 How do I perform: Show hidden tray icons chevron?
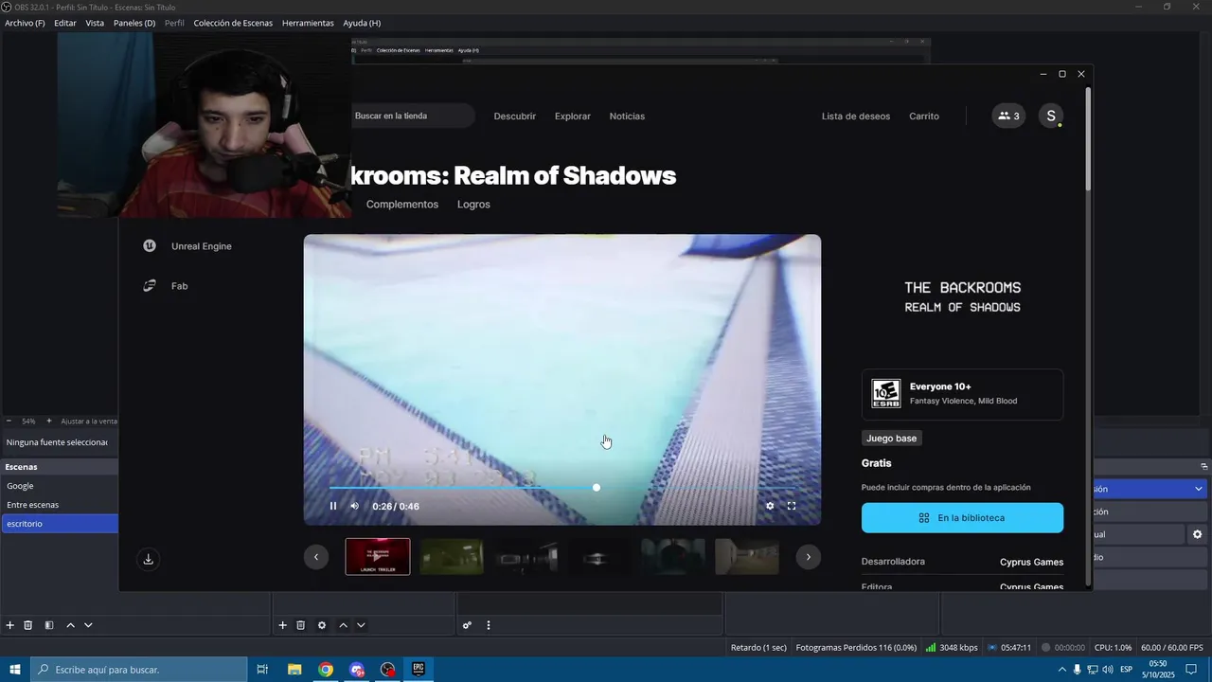[1062, 669]
